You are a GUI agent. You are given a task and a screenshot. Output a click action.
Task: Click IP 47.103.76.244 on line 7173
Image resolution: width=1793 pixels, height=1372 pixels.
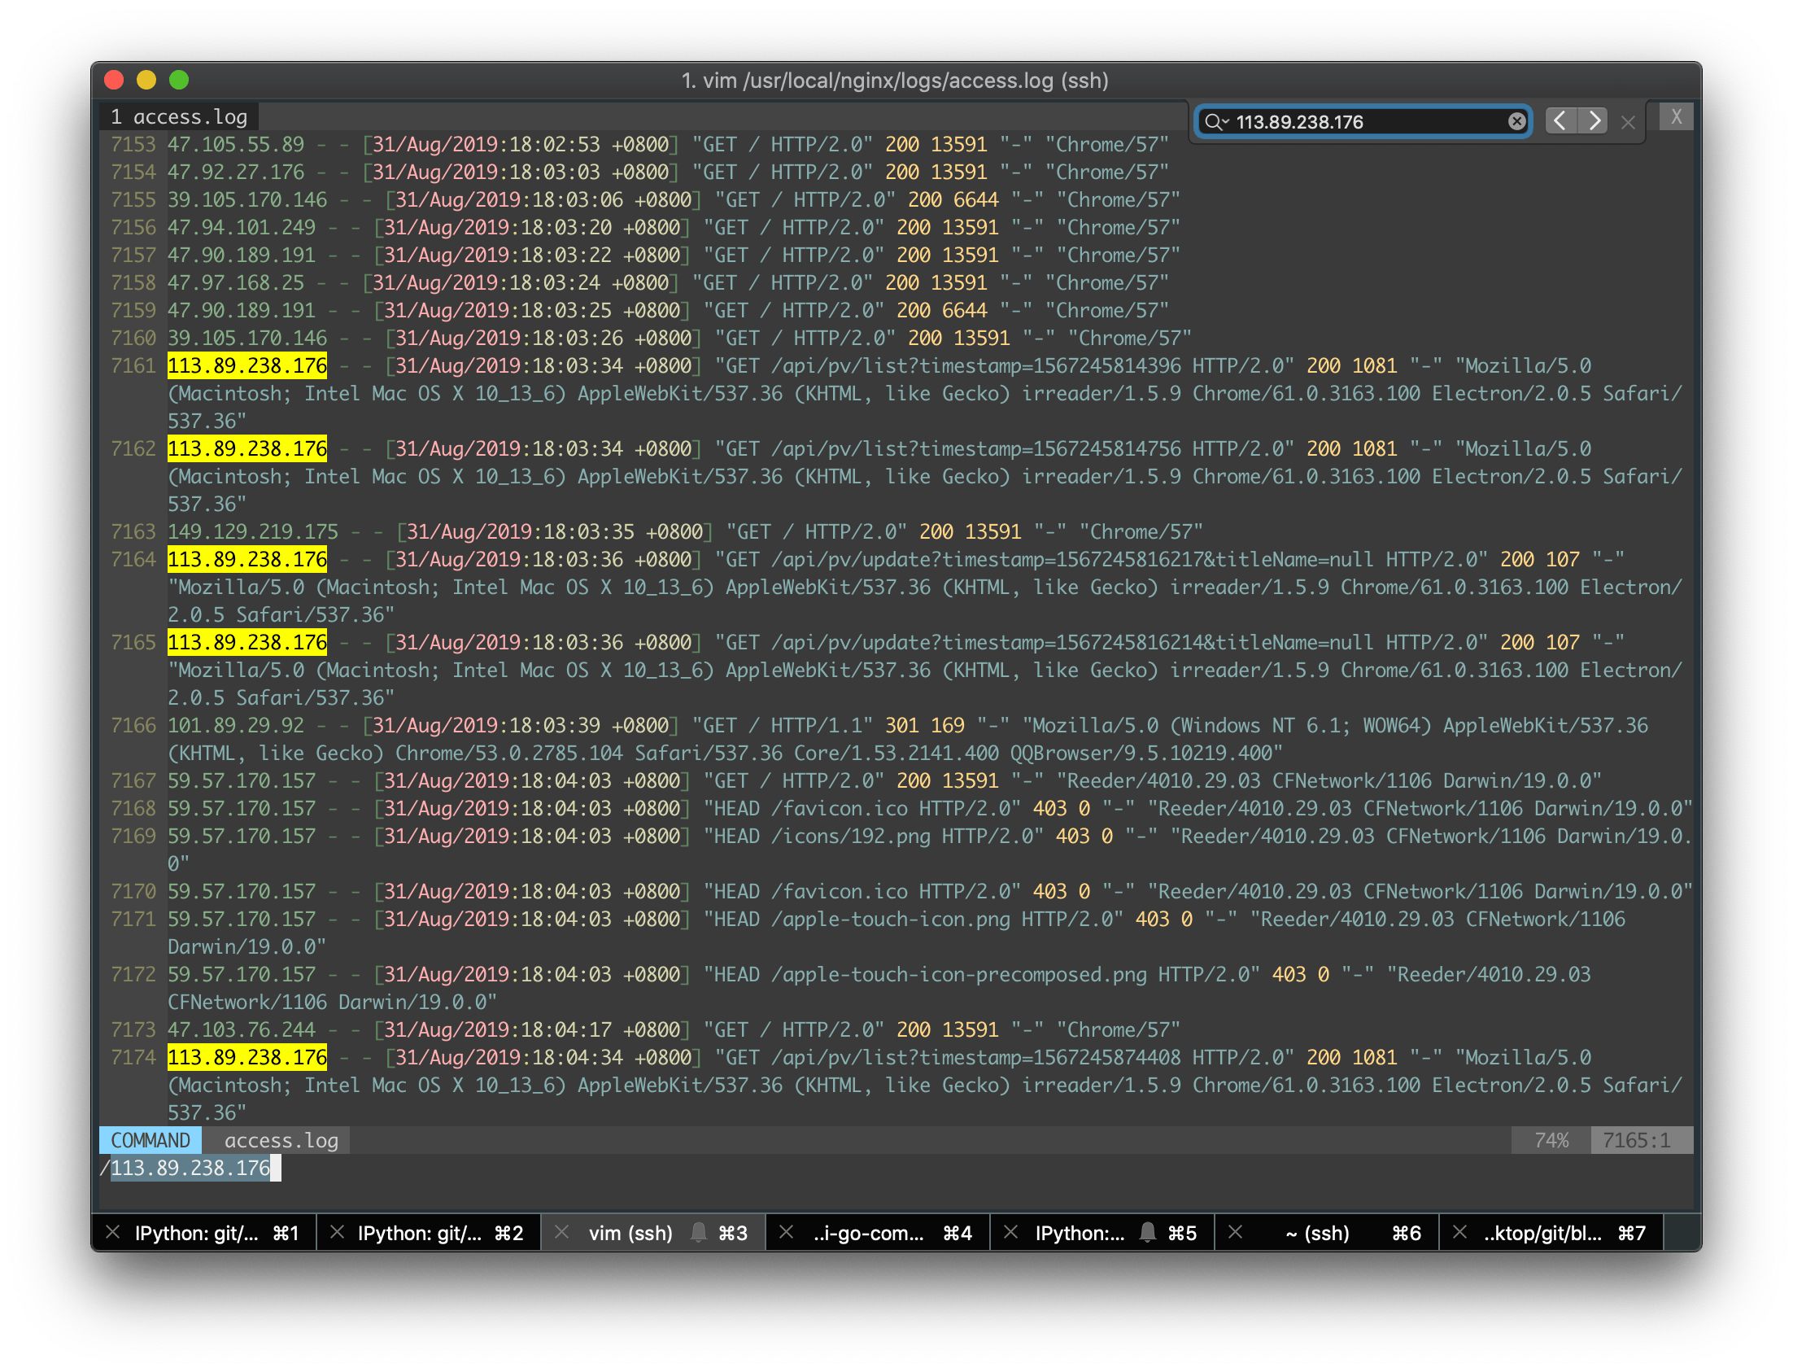pos(242,1030)
